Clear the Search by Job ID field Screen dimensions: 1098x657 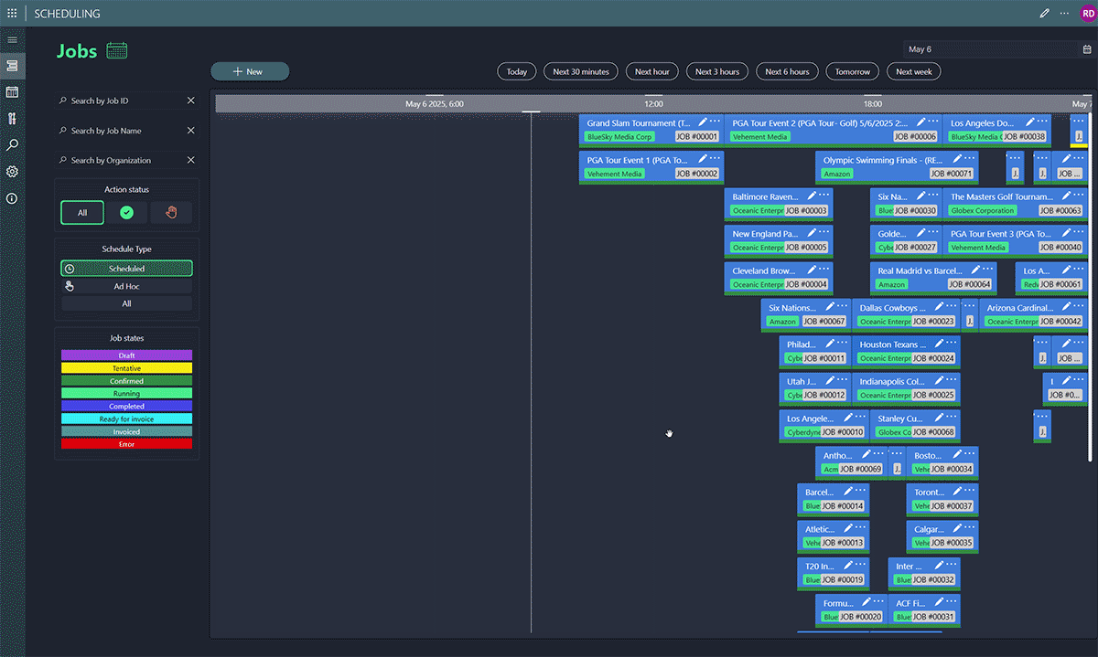coord(191,101)
